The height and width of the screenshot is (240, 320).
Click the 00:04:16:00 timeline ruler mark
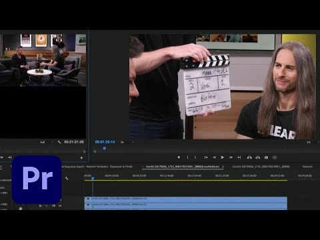tap(111, 175)
